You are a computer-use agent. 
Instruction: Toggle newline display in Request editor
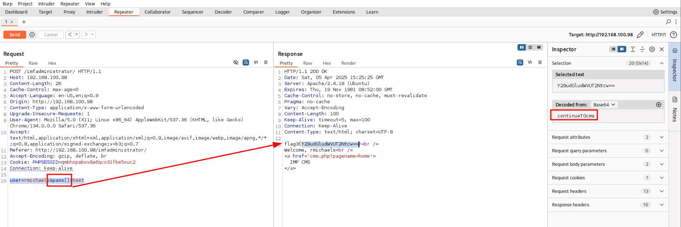pyautogui.click(x=256, y=62)
